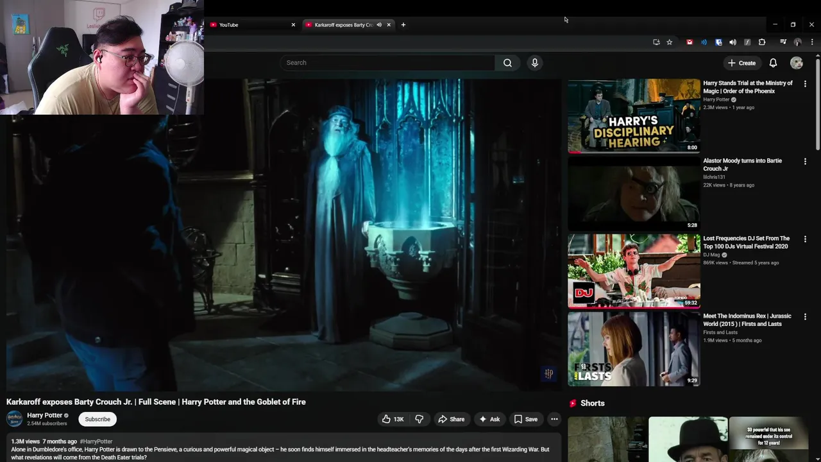Open the Extensions puzzle menu
This screenshot has width=821, height=462.
point(762,42)
